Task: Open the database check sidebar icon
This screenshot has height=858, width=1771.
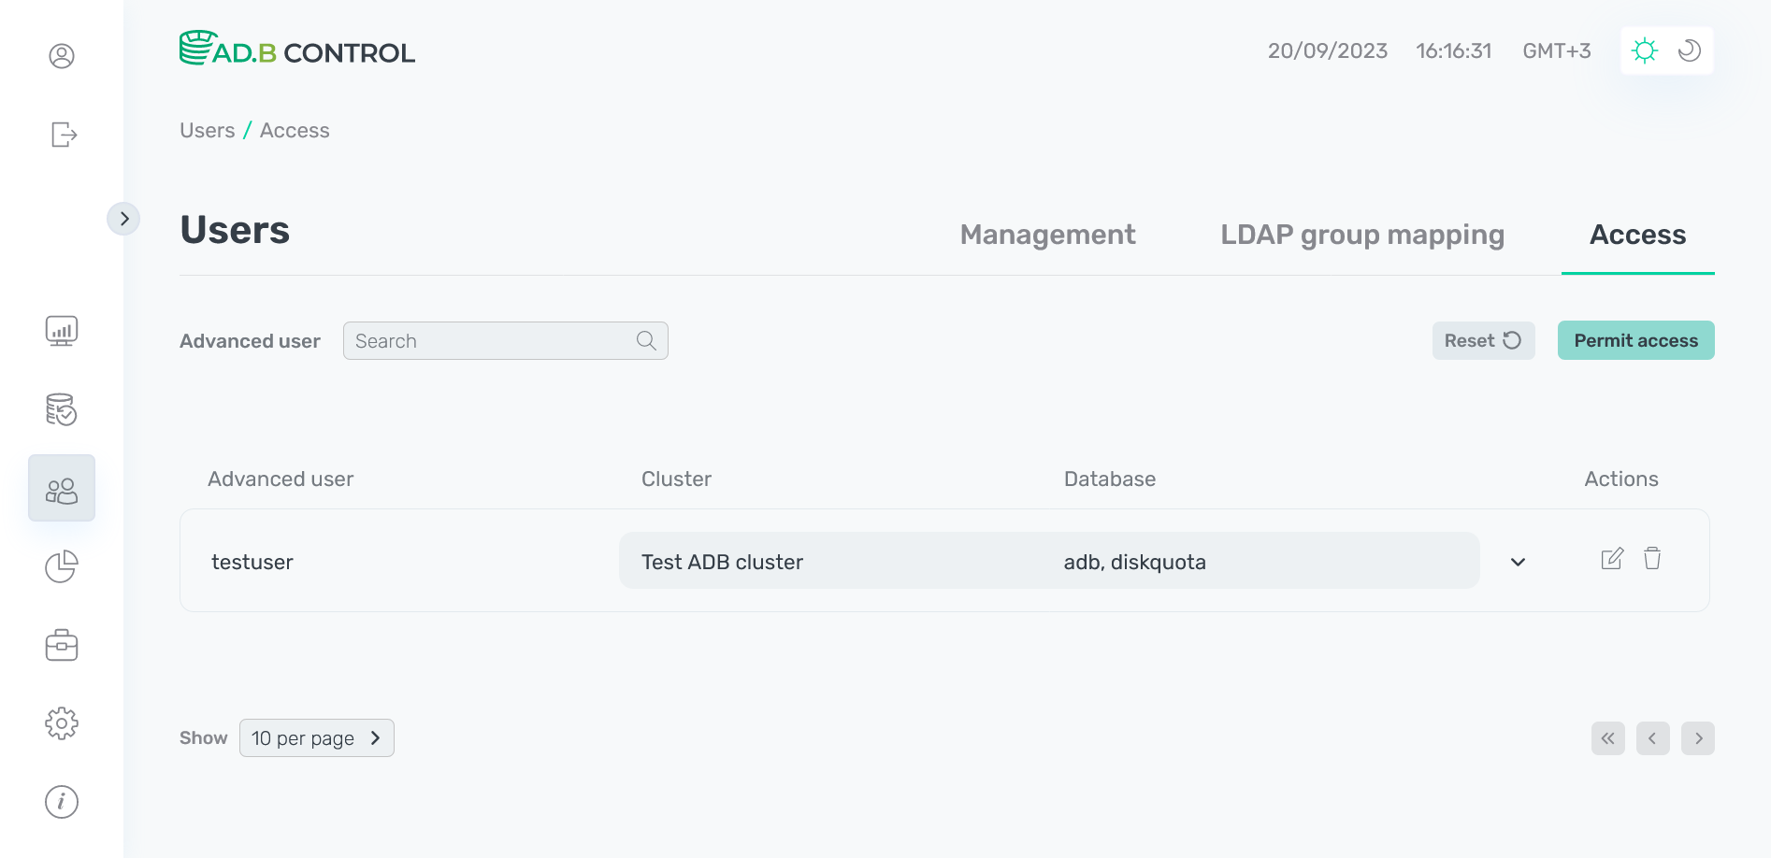Action: click(62, 409)
